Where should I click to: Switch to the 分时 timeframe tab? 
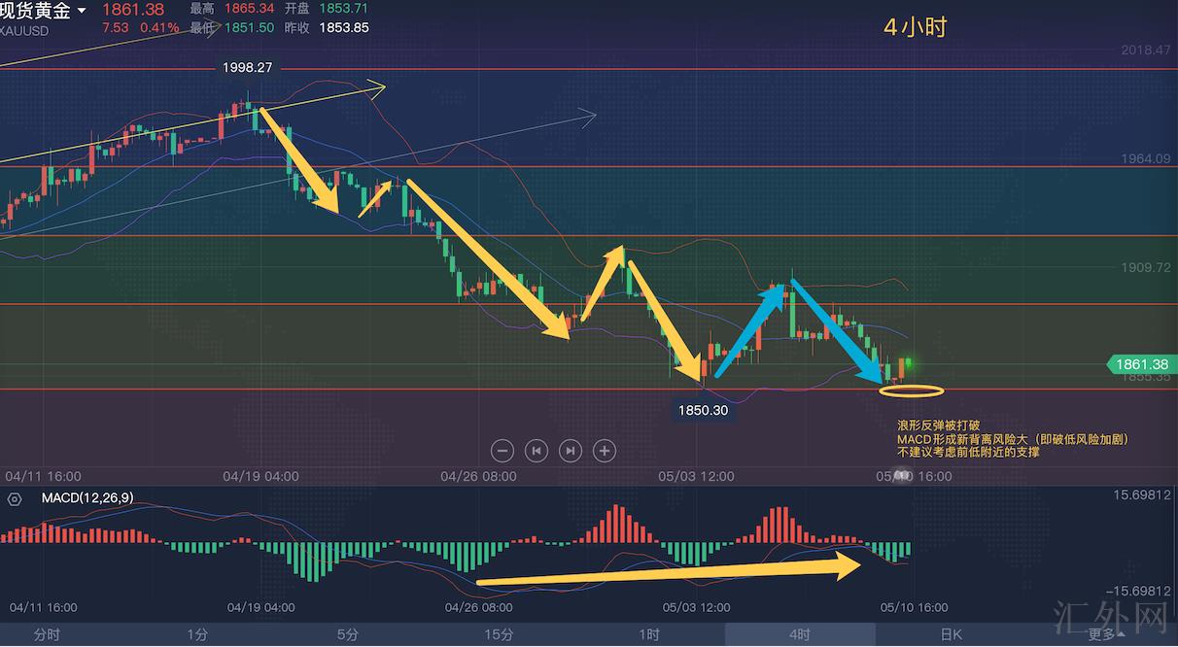click(47, 634)
